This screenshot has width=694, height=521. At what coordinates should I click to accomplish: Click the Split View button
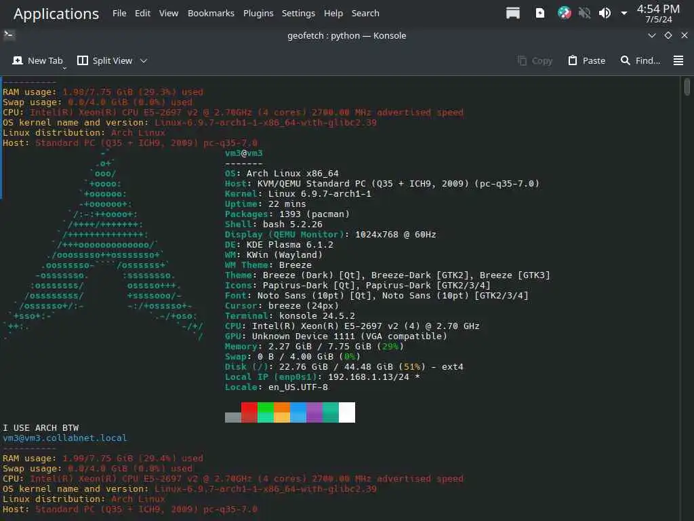point(105,60)
